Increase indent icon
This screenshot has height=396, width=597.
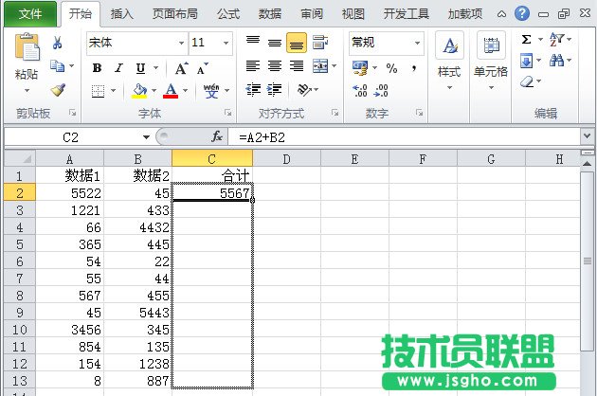(275, 90)
